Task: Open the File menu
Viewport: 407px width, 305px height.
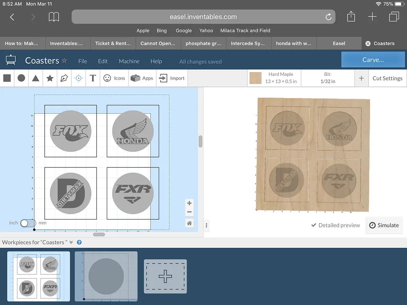Action: [x=82, y=61]
